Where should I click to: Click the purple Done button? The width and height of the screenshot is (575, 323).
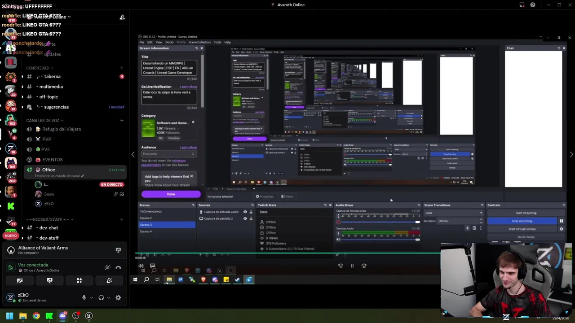coord(171,194)
